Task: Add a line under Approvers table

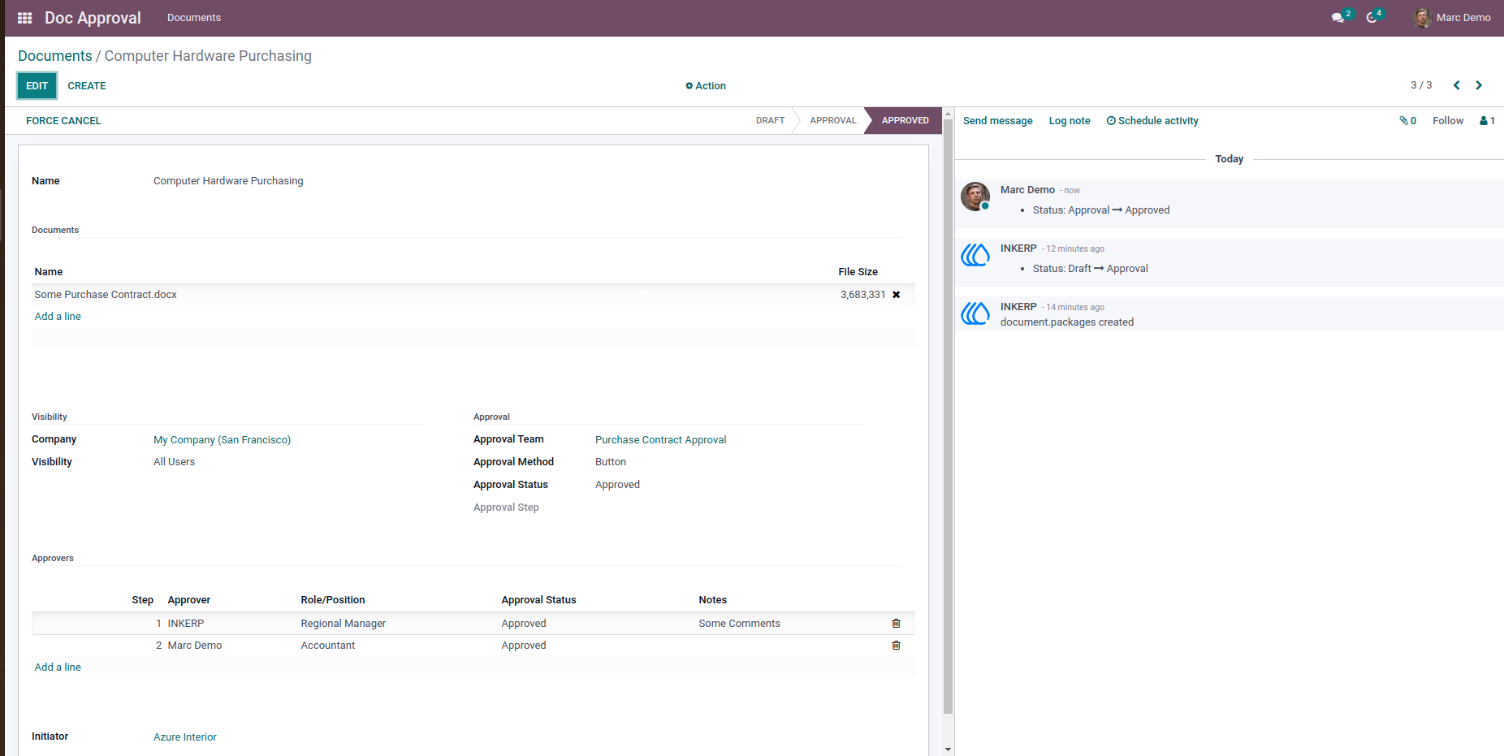Action: (x=58, y=667)
